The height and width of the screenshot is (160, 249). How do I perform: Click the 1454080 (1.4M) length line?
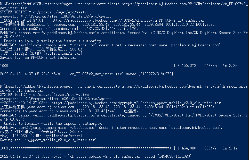41,136
